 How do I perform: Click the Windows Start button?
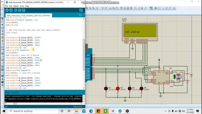pyautogui.click(x=4, y=111)
